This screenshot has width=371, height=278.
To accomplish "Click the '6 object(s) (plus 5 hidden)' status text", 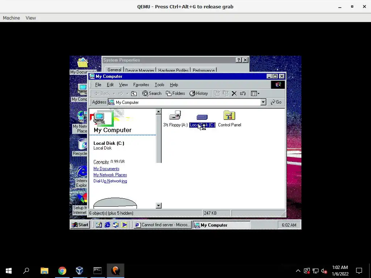I will (111, 213).
